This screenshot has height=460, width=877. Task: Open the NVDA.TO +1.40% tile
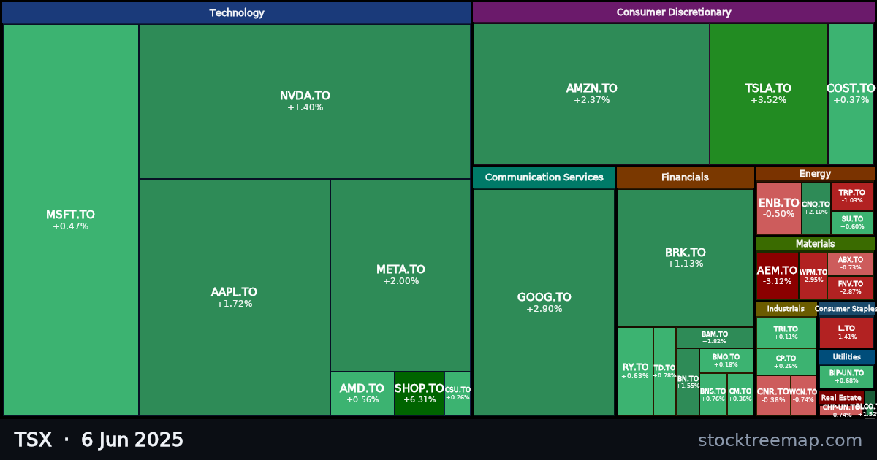coord(305,101)
